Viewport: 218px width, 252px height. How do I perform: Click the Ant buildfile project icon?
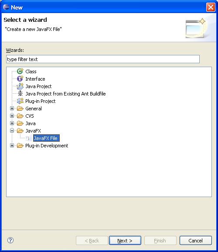pyautogui.click(x=20, y=94)
